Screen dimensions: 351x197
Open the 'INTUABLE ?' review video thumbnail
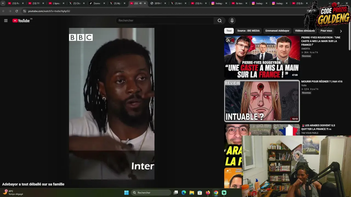[262, 101]
